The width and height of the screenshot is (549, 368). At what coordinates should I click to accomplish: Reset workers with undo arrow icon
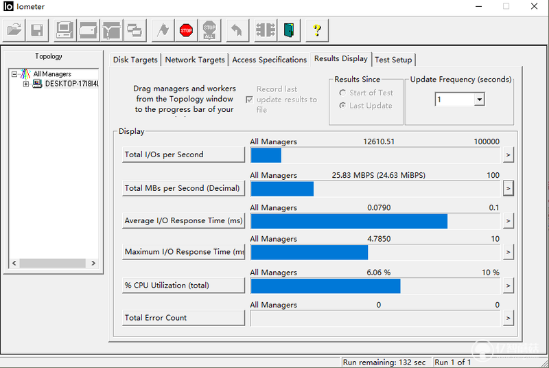[237, 30]
